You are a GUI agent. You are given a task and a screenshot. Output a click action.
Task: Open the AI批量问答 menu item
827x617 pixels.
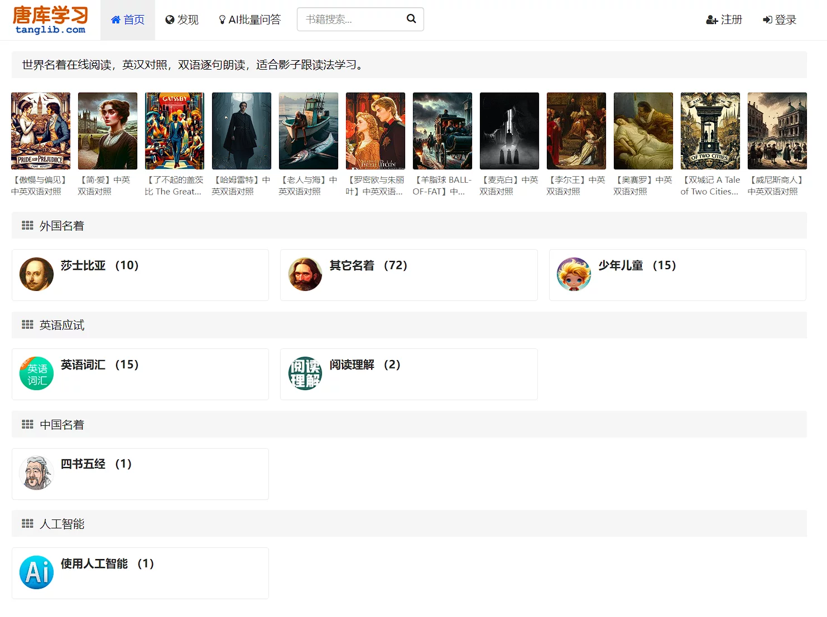[249, 20]
